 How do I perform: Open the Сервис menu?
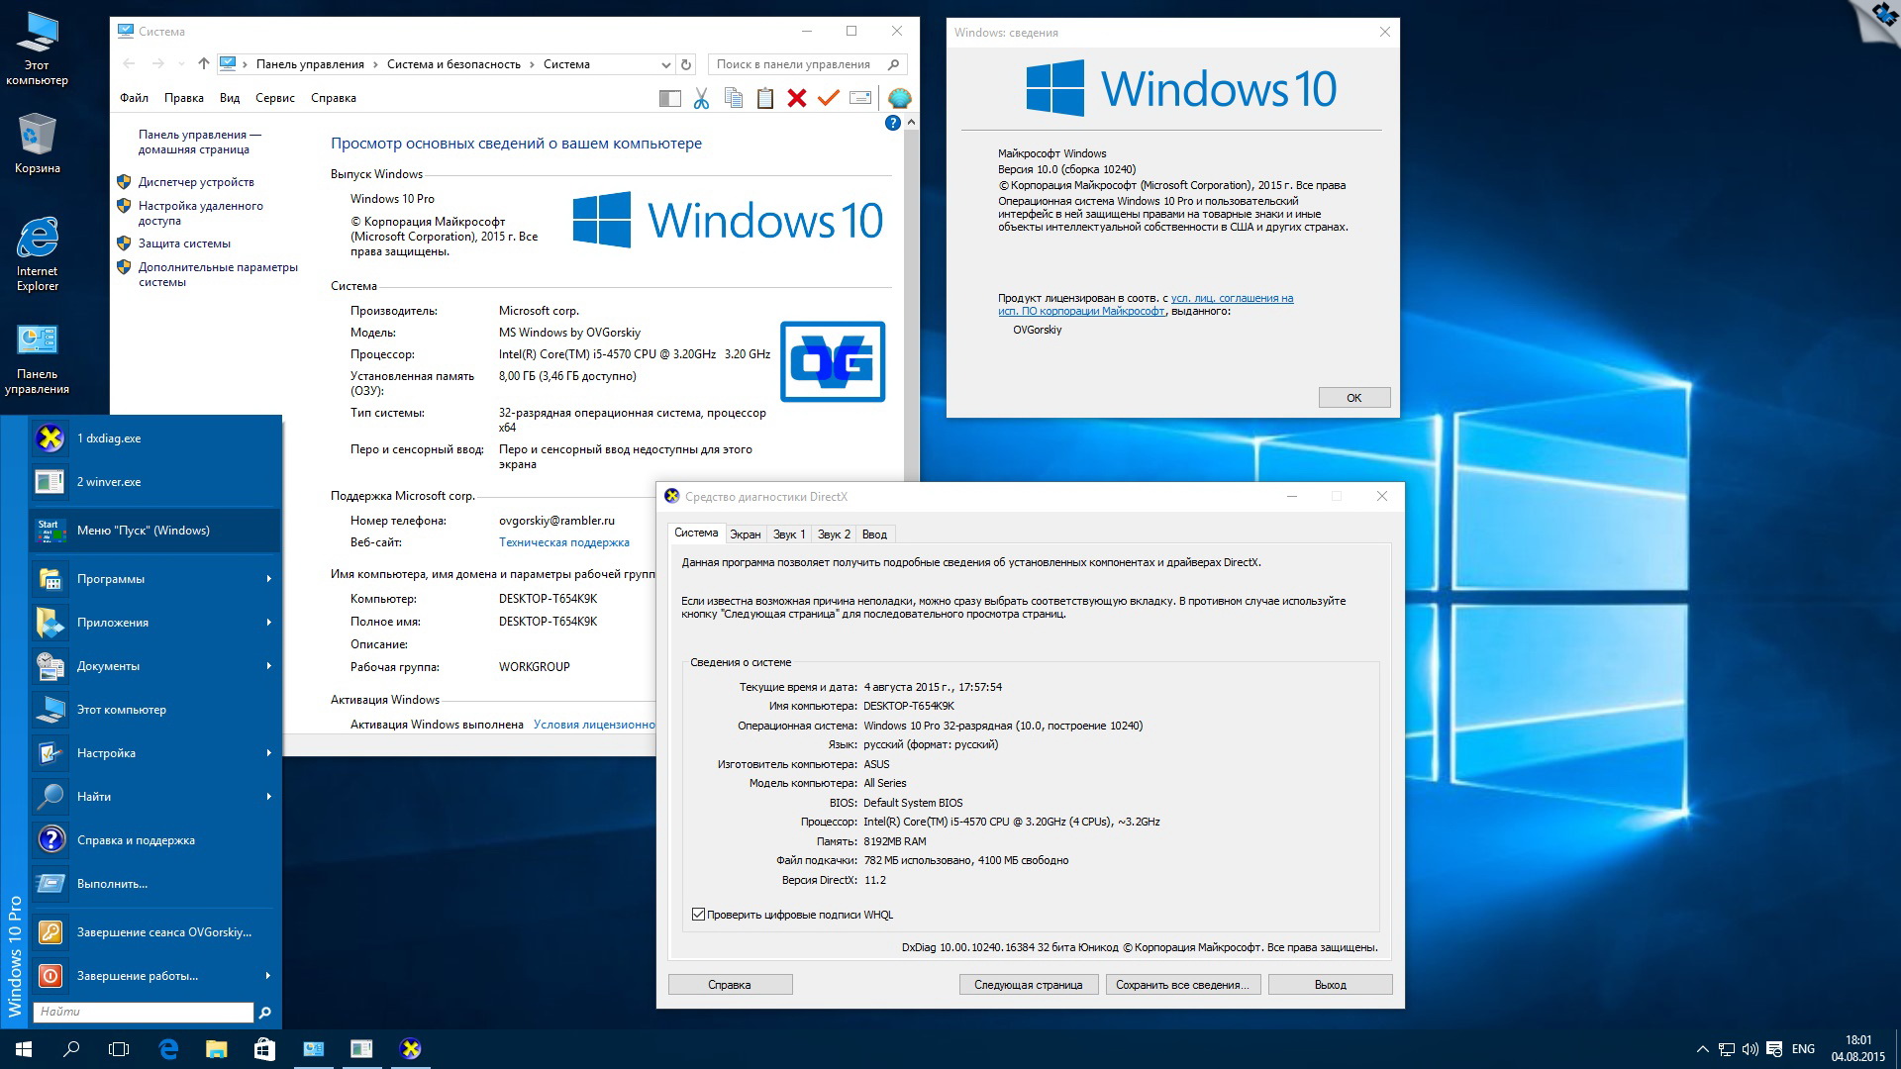275,98
